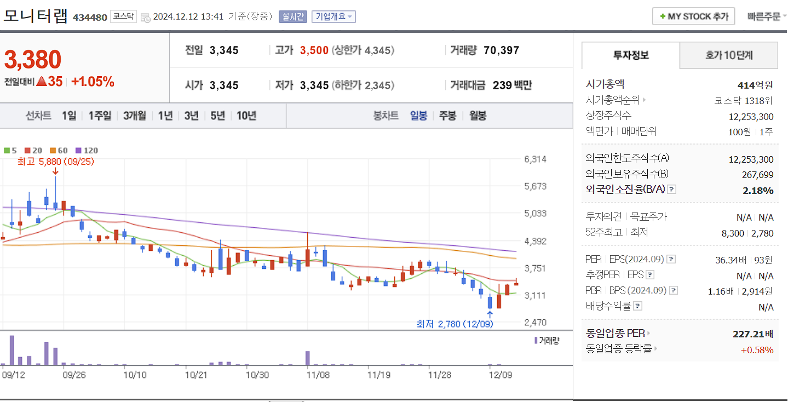The height and width of the screenshot is (402, 788).
Task: Click the calendar icon before the date
Action: [x=145, y=17]
